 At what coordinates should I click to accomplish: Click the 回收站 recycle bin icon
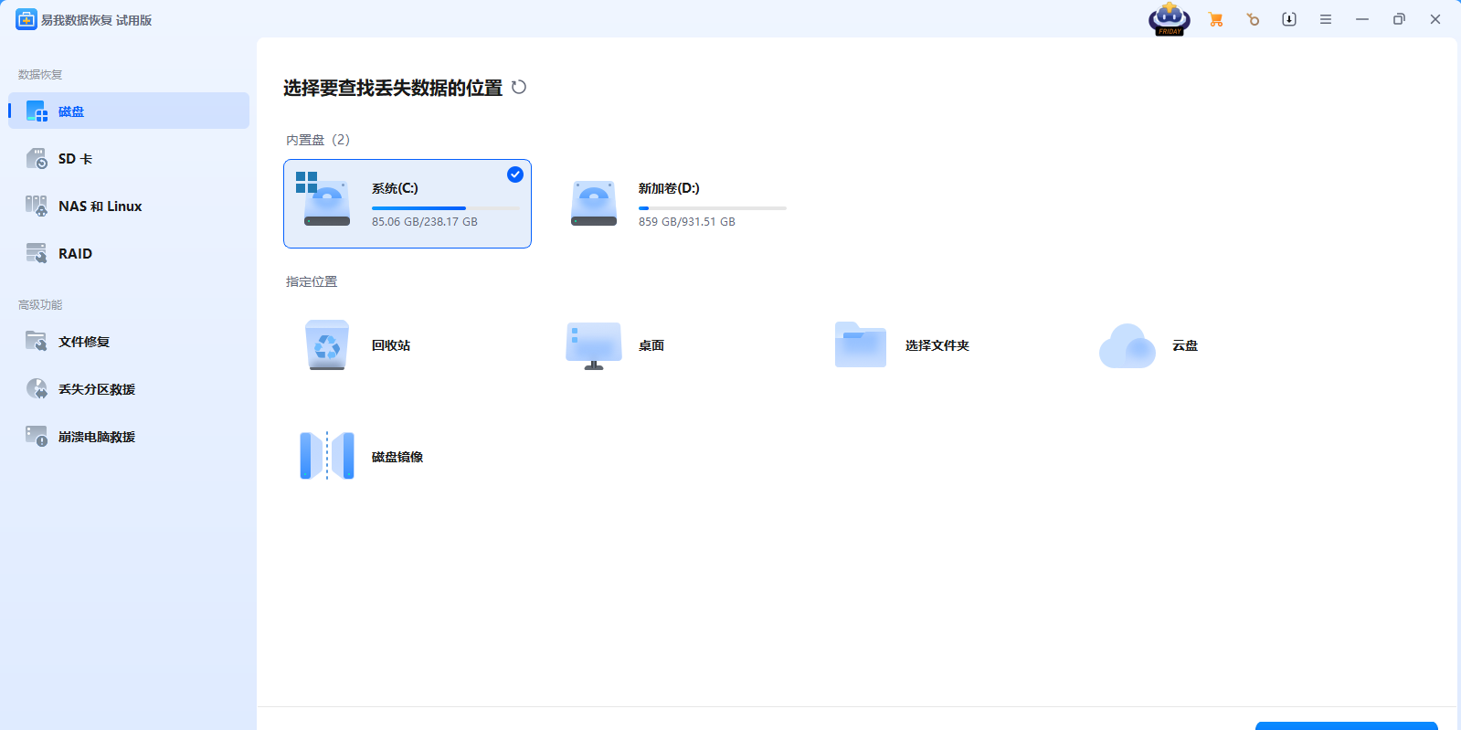pyautogui.click(x=327, y=344)
